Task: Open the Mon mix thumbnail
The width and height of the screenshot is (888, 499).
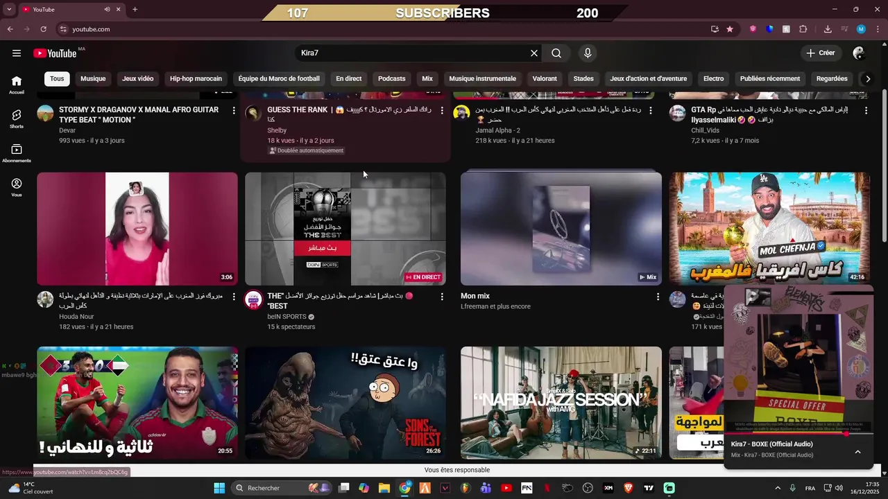Action: click(x=561, y=229)
